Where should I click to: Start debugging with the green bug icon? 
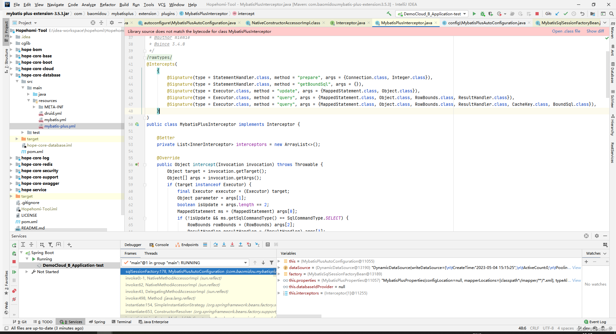click(x=482, y=14)
